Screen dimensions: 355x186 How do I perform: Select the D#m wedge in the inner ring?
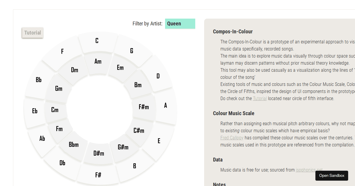99,153
